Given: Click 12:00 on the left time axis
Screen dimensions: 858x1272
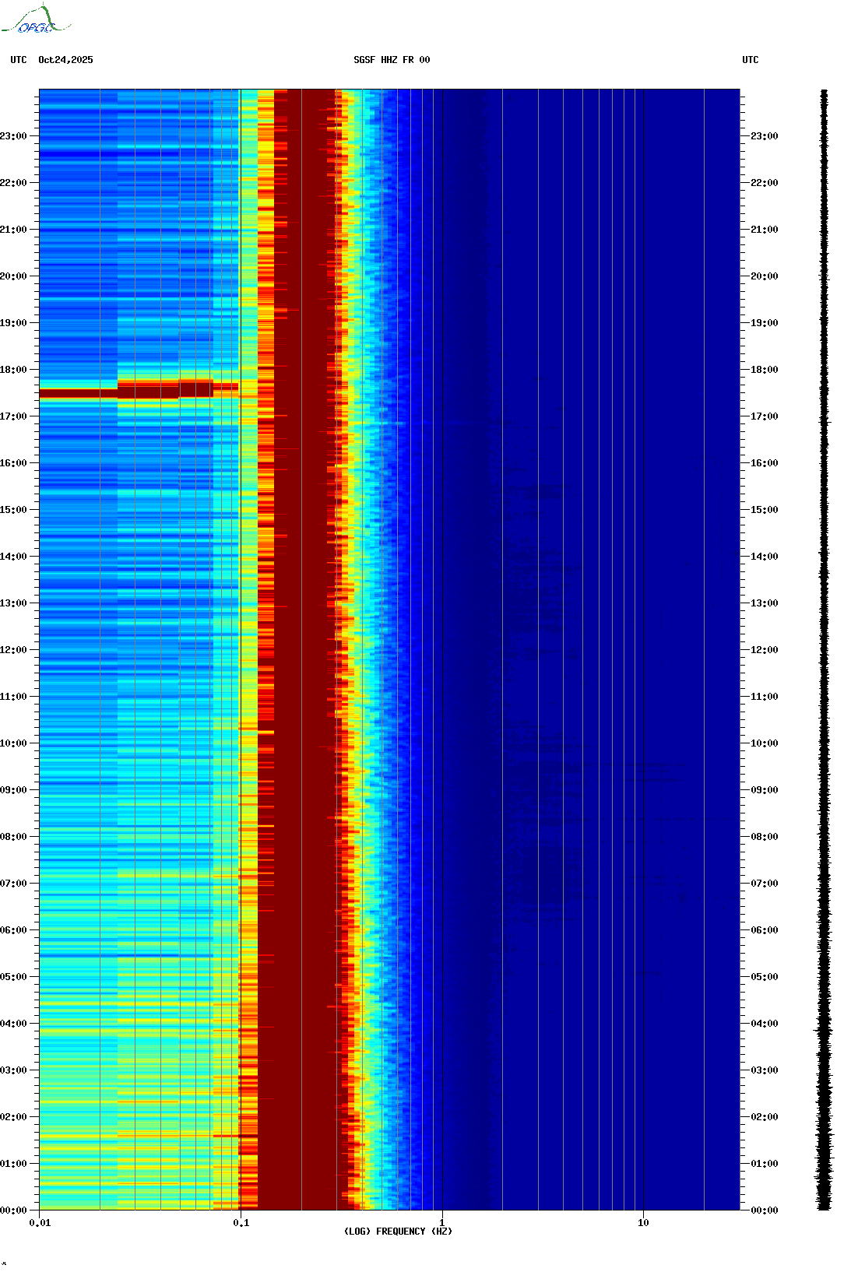Looking at the screenshot, I should (13, 650).
